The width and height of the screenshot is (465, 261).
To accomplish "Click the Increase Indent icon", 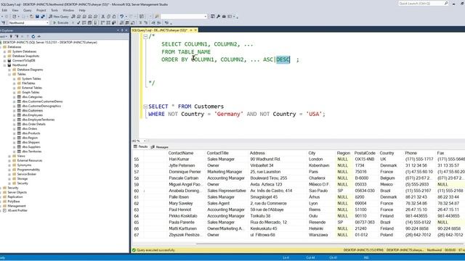I will [x=159, y=22].
